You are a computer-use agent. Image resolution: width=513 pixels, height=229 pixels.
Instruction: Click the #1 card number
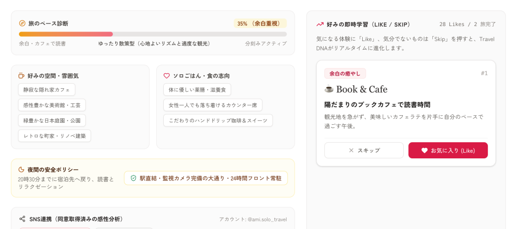(484, 73)
